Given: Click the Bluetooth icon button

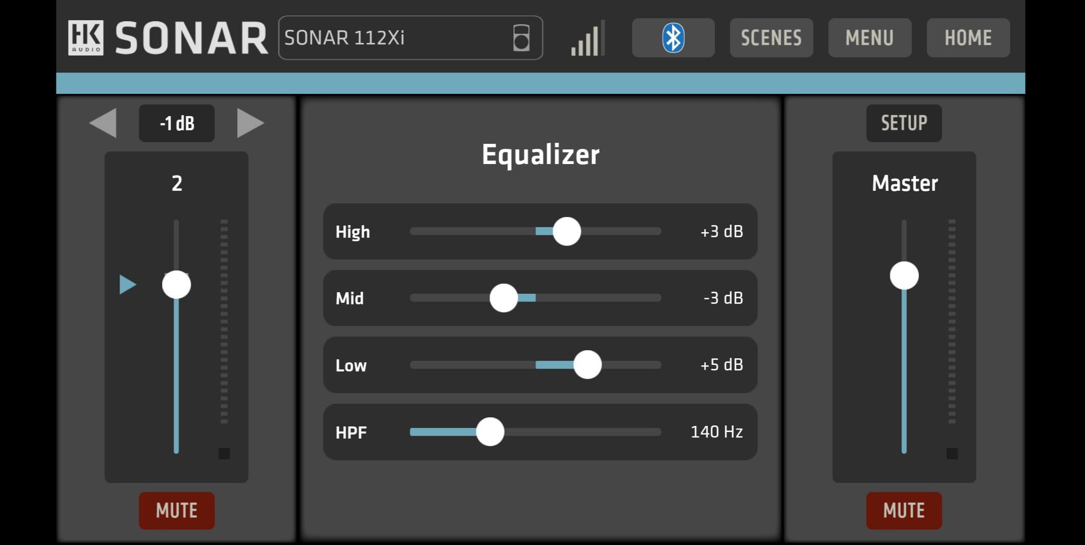Looking at the screenshot, I should point(673,38).
